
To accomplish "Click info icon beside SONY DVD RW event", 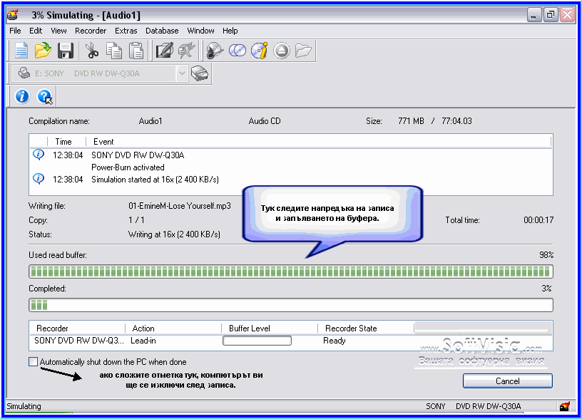I will click(39, 154).
